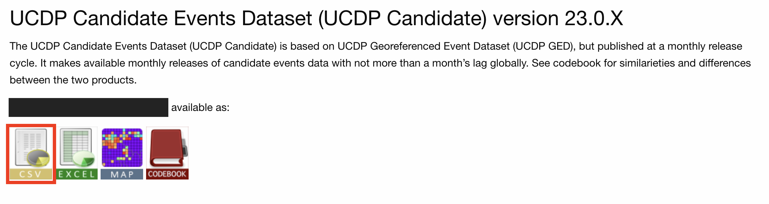Open the purple heat Map icon

point(122,153)
